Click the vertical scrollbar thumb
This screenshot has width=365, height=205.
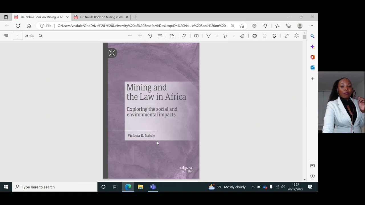click(305, 37)
